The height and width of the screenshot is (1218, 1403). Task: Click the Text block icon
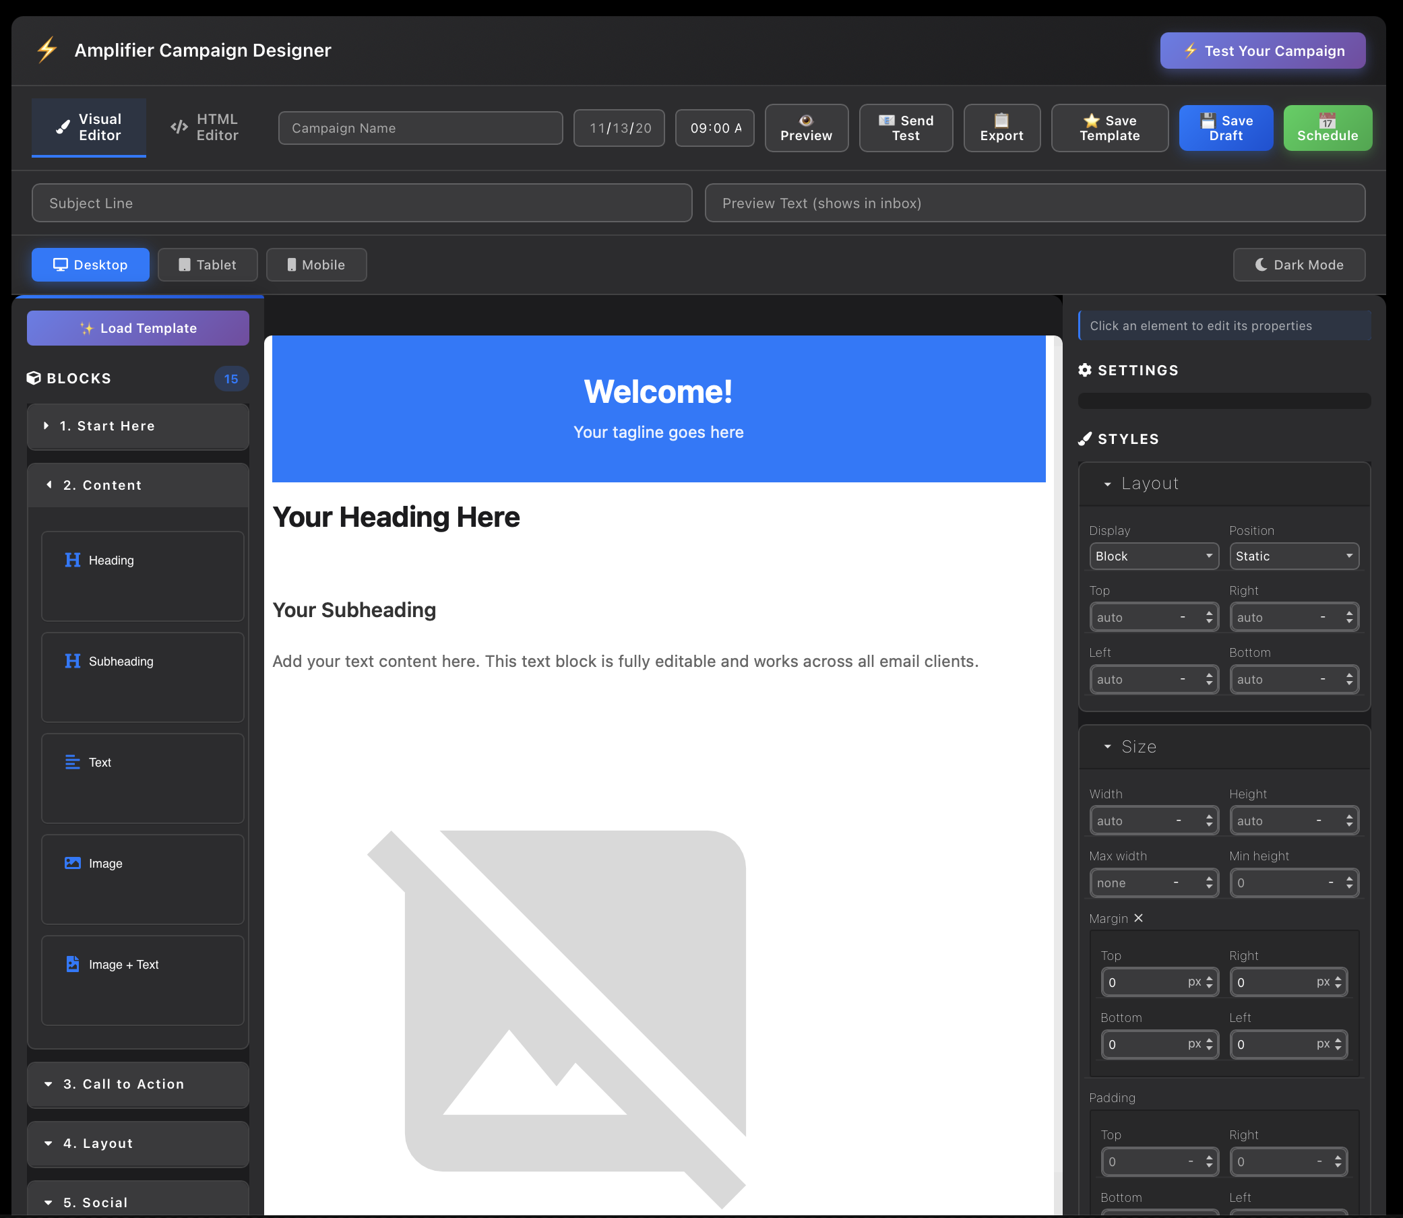pos(73,762)
